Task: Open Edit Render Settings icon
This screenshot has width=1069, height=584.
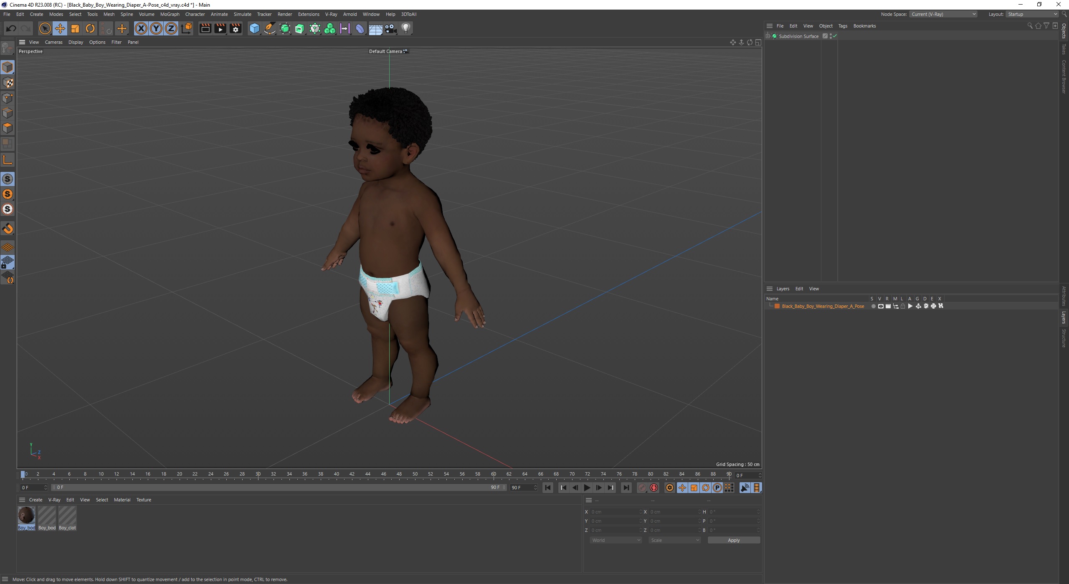Action: click(x=236, y=28)
